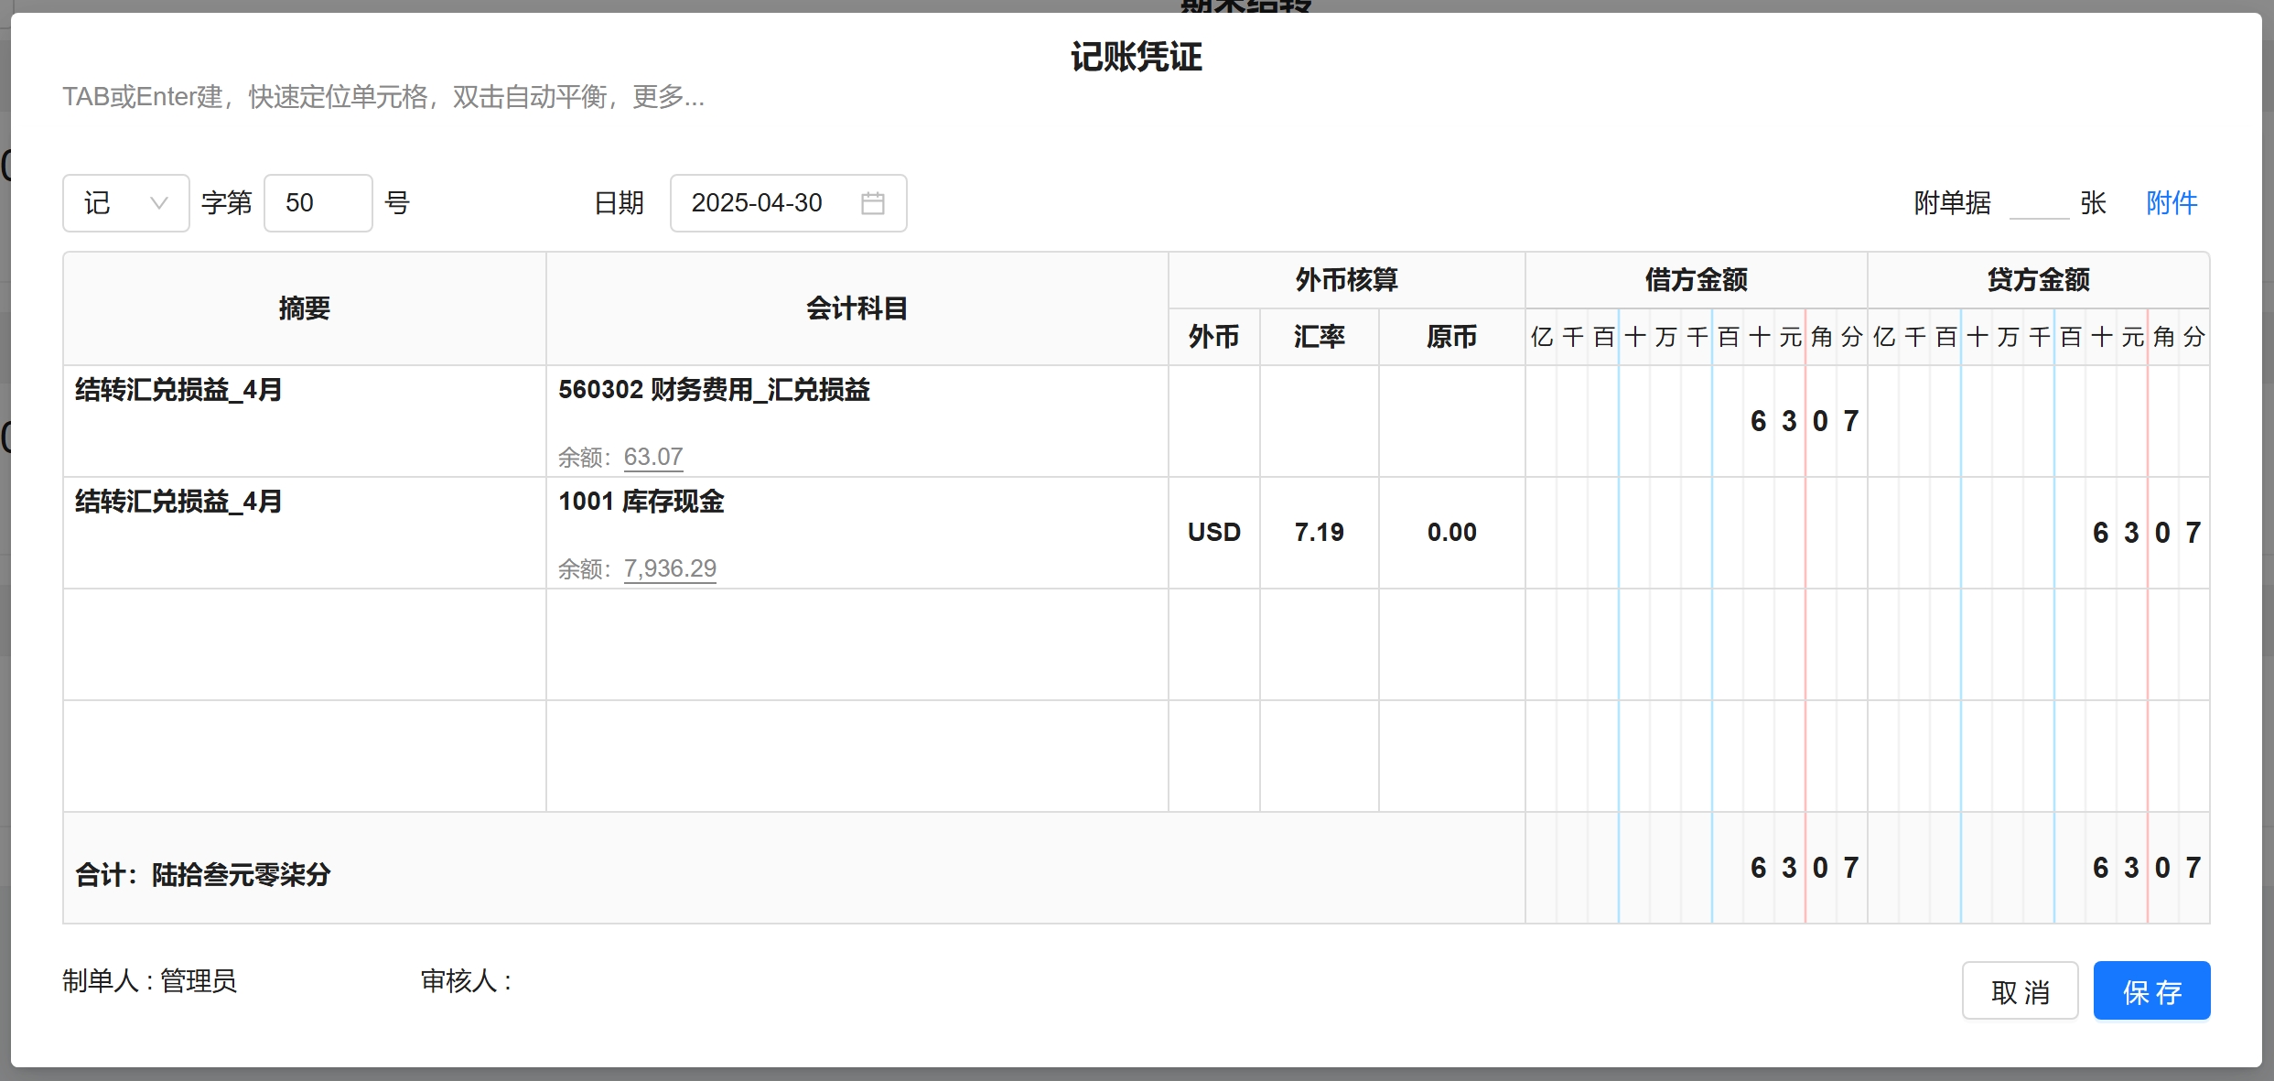Click the empty third row summary cell
This screenshot has width=2274, height=1081.
304,644
